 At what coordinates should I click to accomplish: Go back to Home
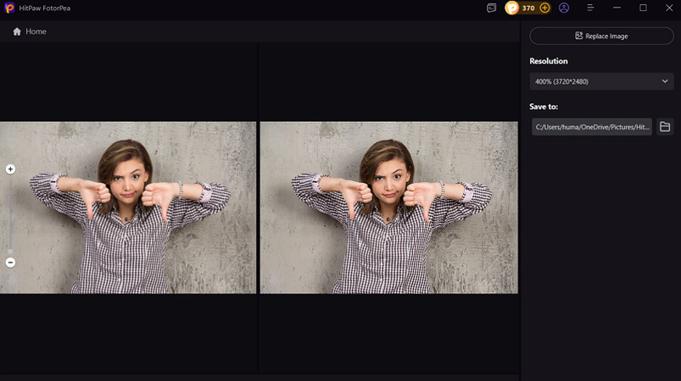(x=30, y=31)
